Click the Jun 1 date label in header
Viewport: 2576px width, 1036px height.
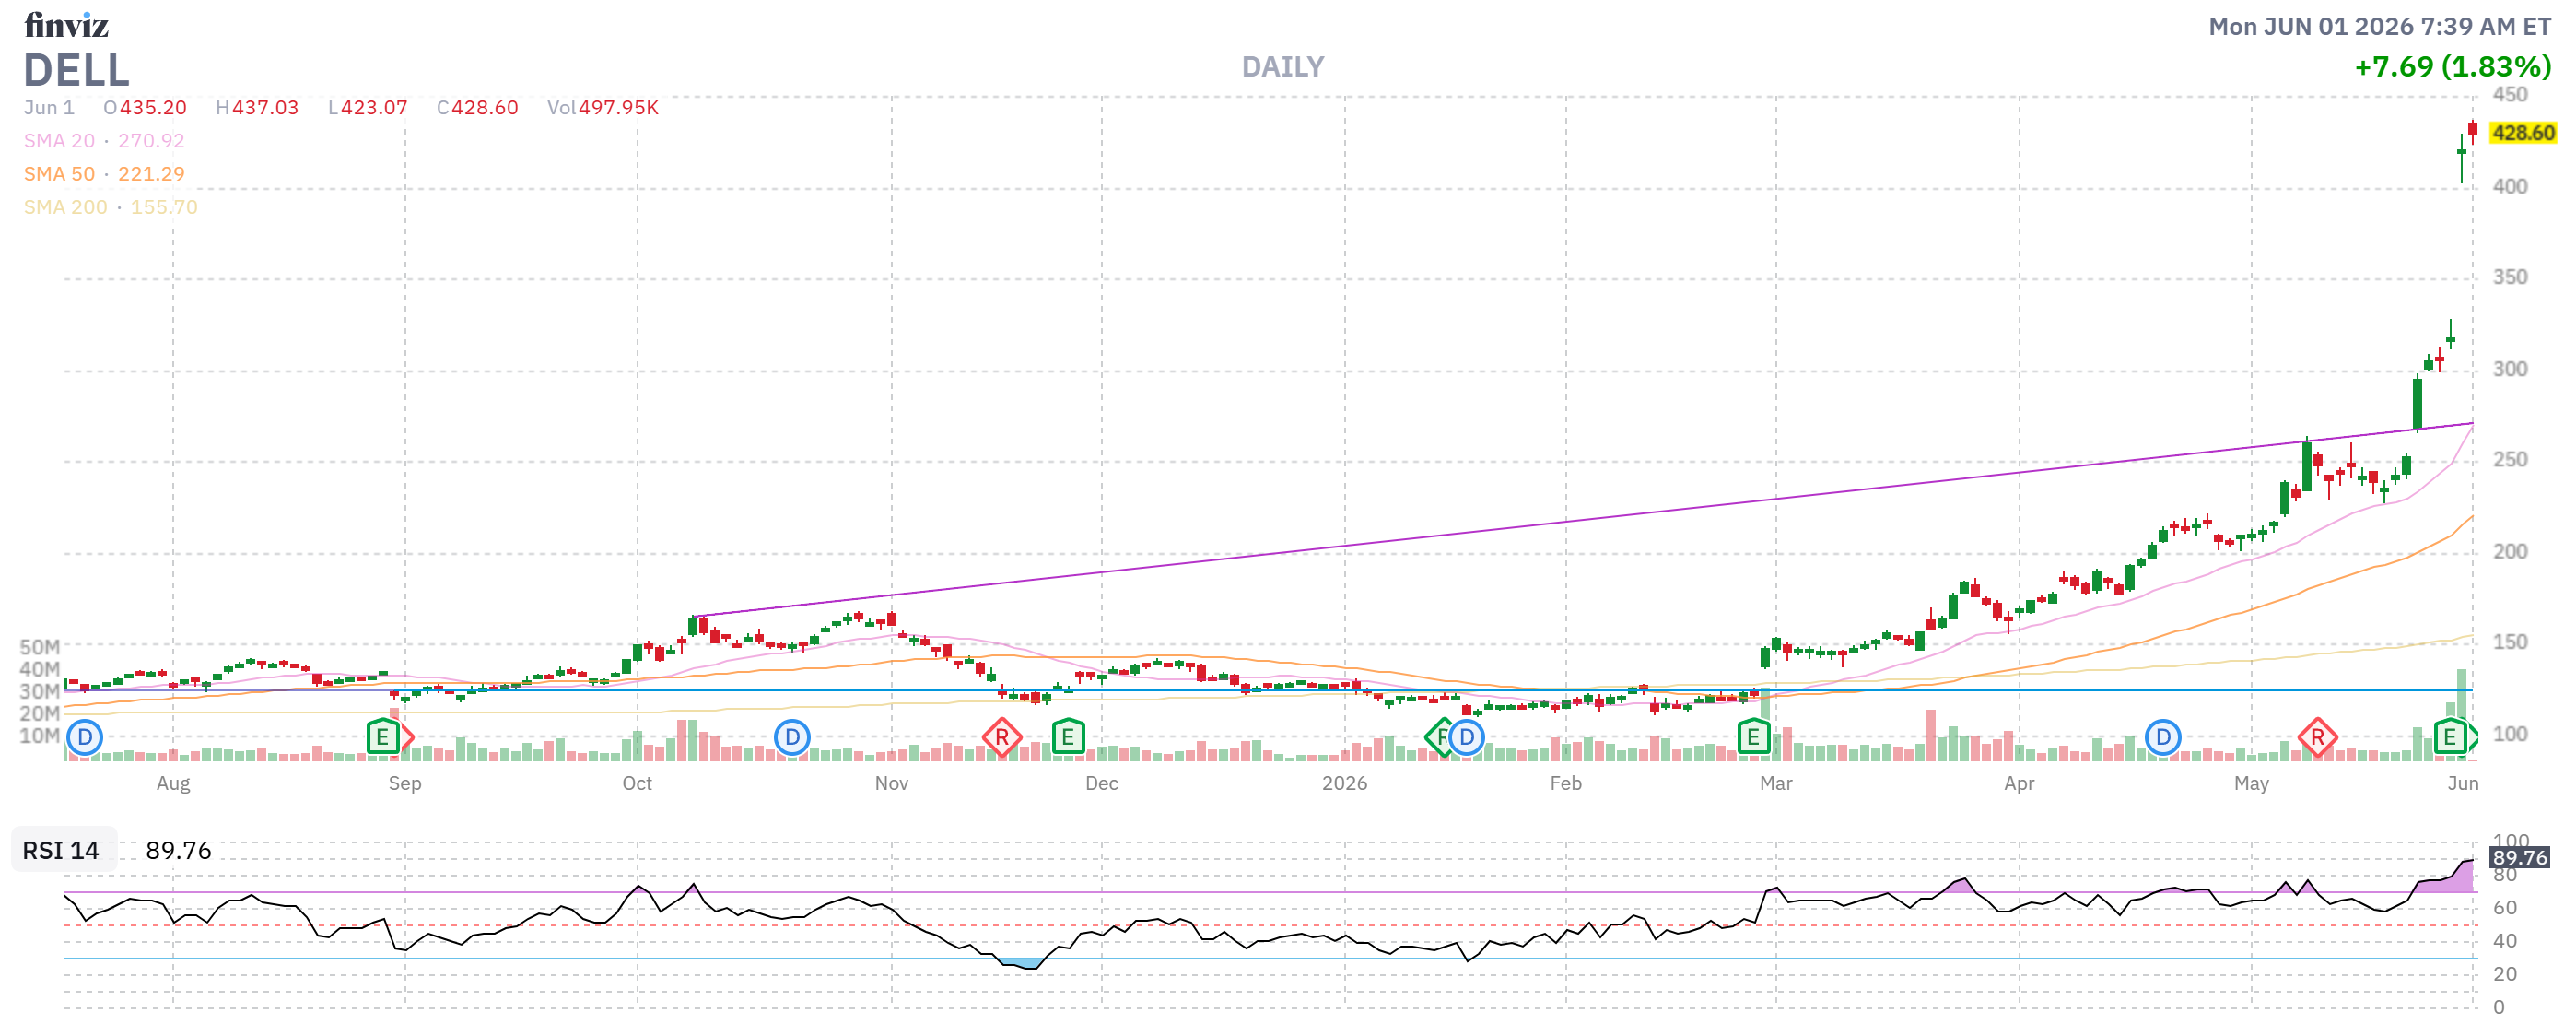pyautogui.click(x=49, y=108)
